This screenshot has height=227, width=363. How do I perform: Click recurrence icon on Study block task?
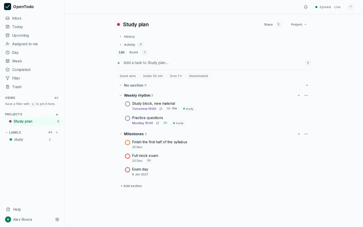point(161,109)
